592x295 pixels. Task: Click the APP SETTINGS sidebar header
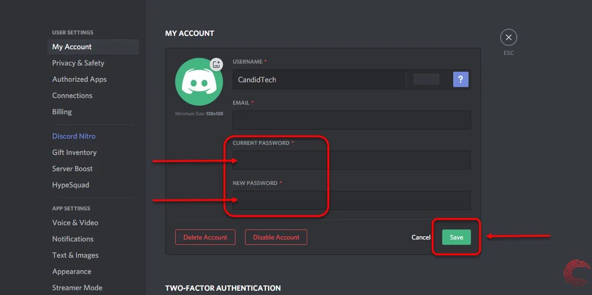pyautogui.click(x=71, y=208)
